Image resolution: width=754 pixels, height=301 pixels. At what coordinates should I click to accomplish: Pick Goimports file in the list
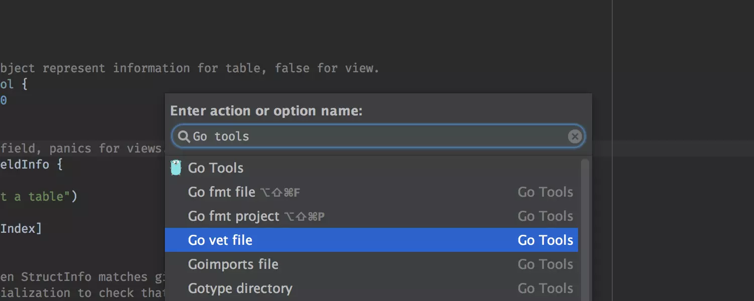[x=233, y=264]
